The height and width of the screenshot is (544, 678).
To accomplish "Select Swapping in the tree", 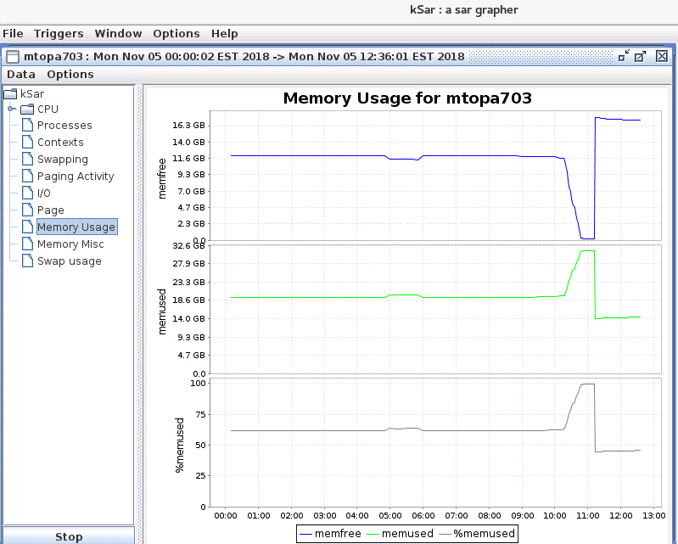I will click(62, 160).
